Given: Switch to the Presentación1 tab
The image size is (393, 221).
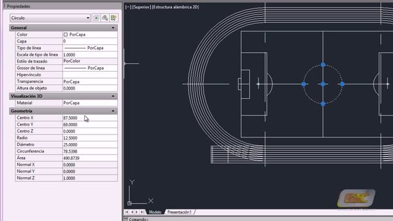Looking at the screenshot, I should (x=179, y=212).
